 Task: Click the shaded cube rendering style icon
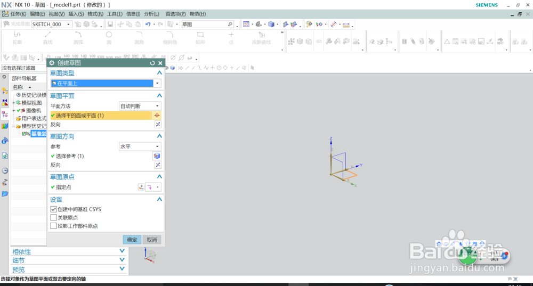271,24
